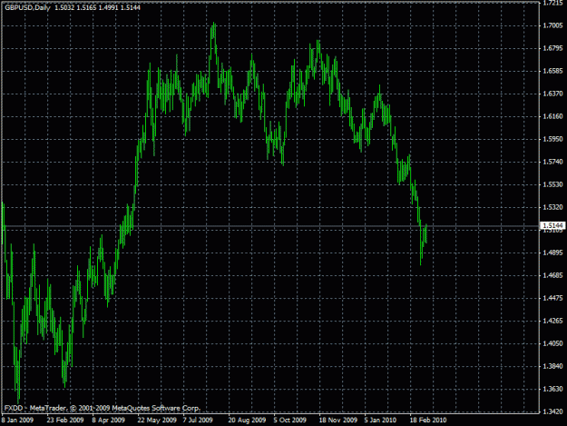Click the 1.7005 price scale label

553,25
